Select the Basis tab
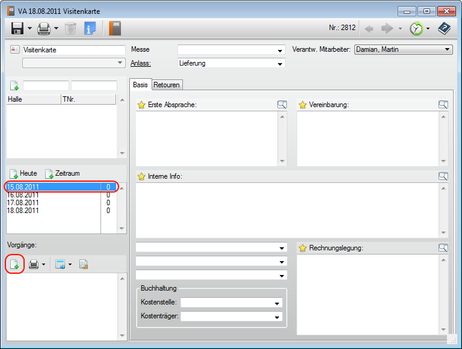This screenshot has height=349, width=462. pos(140,85)
